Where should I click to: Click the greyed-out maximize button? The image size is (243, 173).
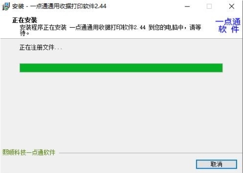click(x=209, y=6)
